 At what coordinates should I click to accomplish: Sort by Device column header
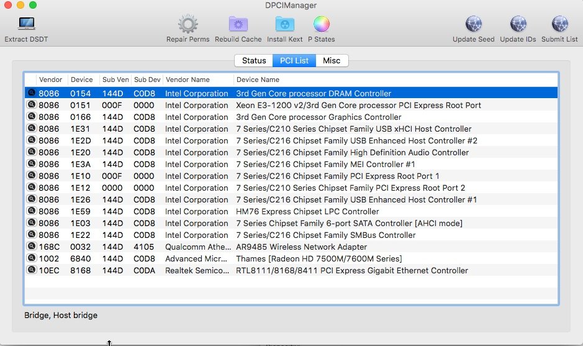[x=82, y=80]
